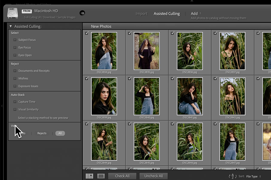Switch to loupe single-image view icon
Screen dimensions: 271x180
click(x=101, y=176)
